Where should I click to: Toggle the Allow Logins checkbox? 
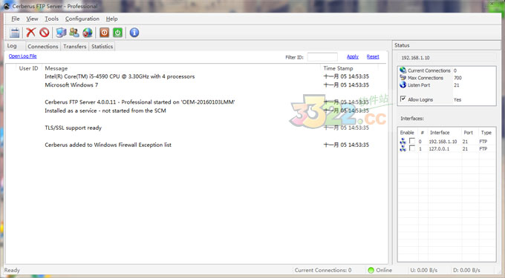click(x=403, y=99)
